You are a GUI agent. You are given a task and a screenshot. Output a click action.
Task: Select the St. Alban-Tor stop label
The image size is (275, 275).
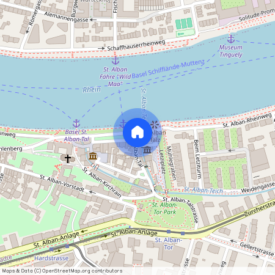coord(169,244)
